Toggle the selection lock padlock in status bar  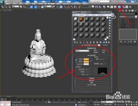tap(46, 102)
